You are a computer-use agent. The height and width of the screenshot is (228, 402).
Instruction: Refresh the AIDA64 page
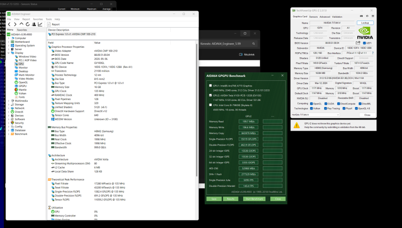click(x=28, y=24)
